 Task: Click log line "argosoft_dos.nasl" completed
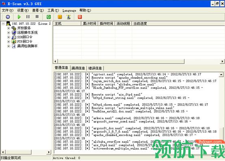coord(132,128)
